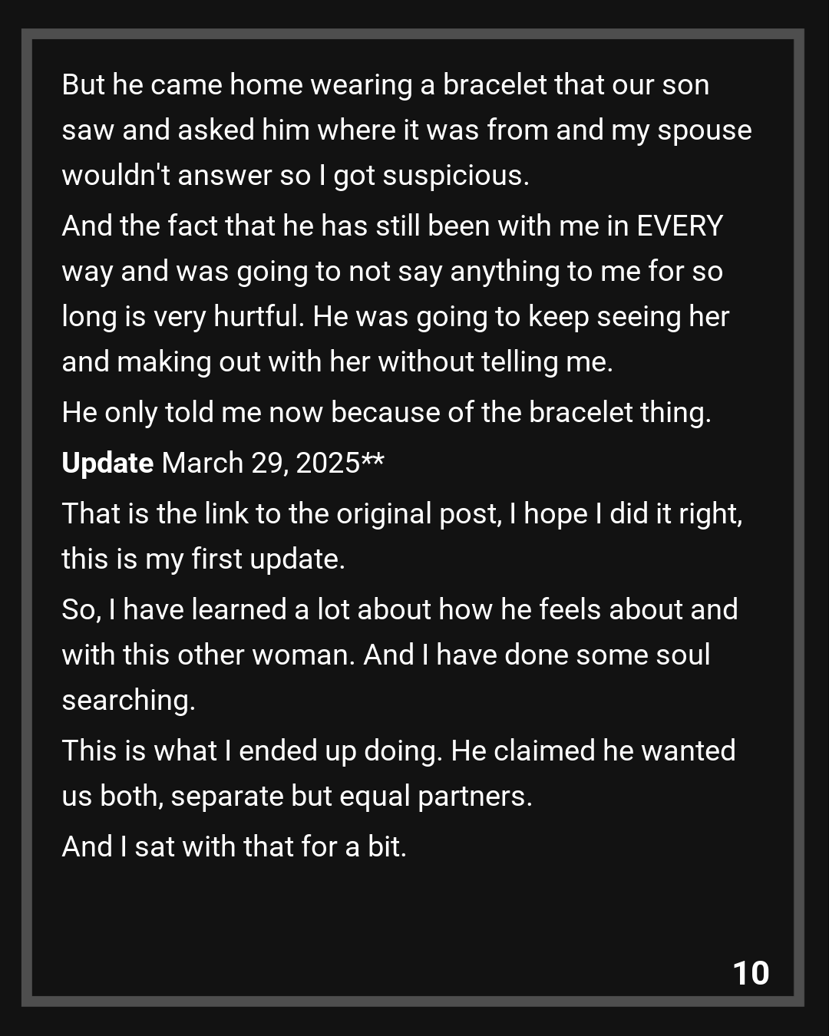Click the line starting "saw and asked him"
This screenshot has width=829, height=1036.
(x=406, y=130)
